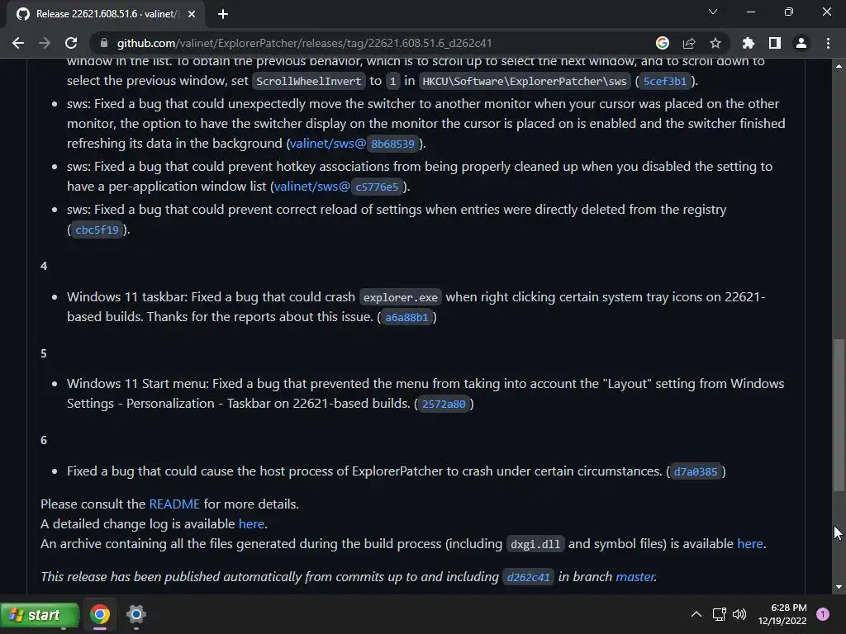Open the tab search chevron
The width and height of the screenshot is (846, 634).
click(713, 12)
